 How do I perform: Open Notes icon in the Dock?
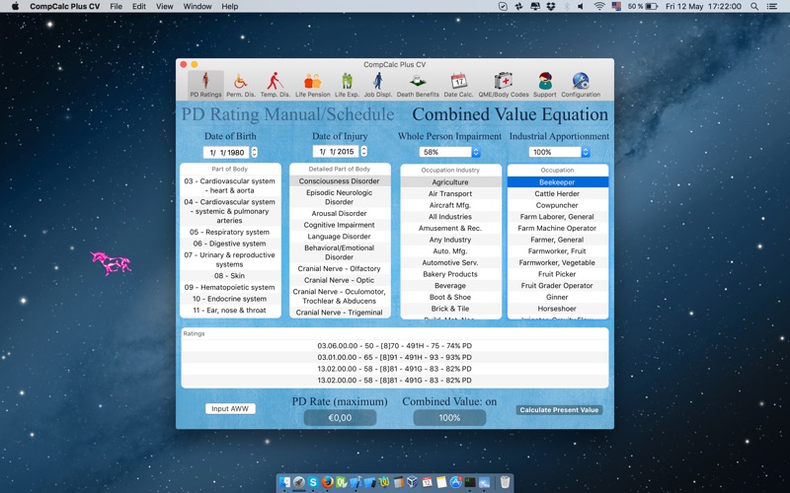(441, 482)
